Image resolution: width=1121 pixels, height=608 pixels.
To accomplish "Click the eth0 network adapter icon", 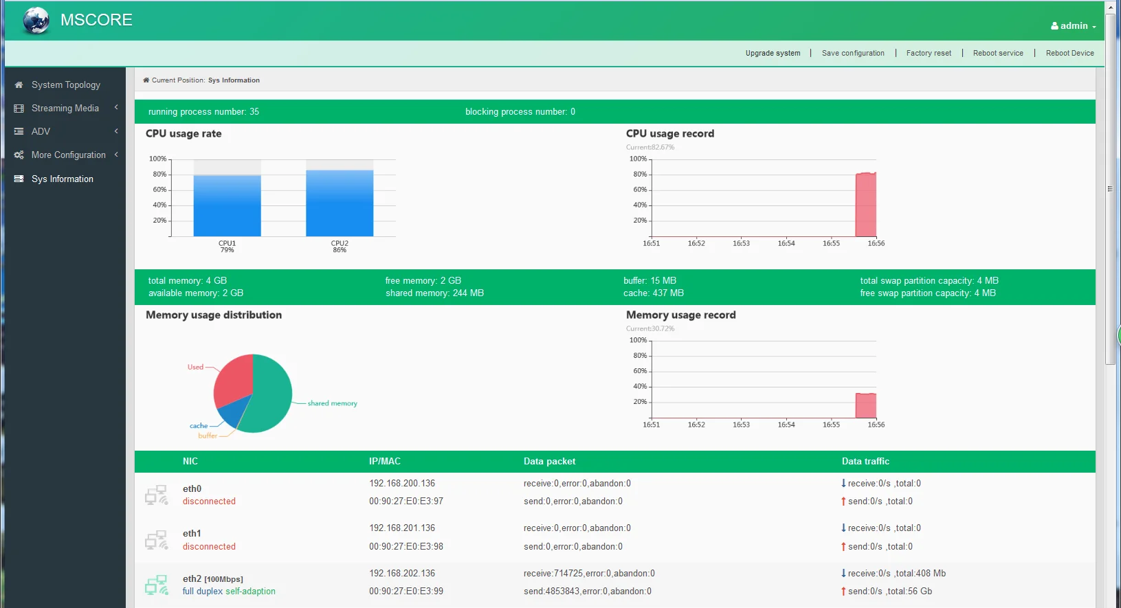I will tap(156, 495).
